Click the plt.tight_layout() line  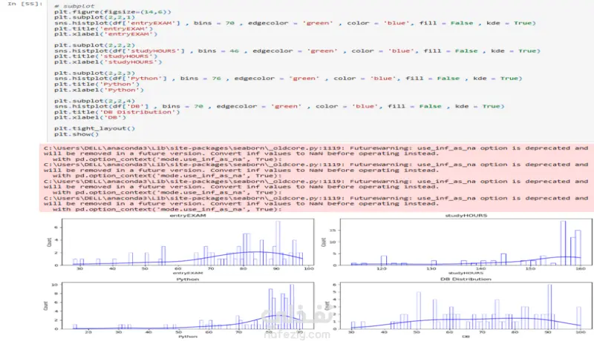[94, 128]
